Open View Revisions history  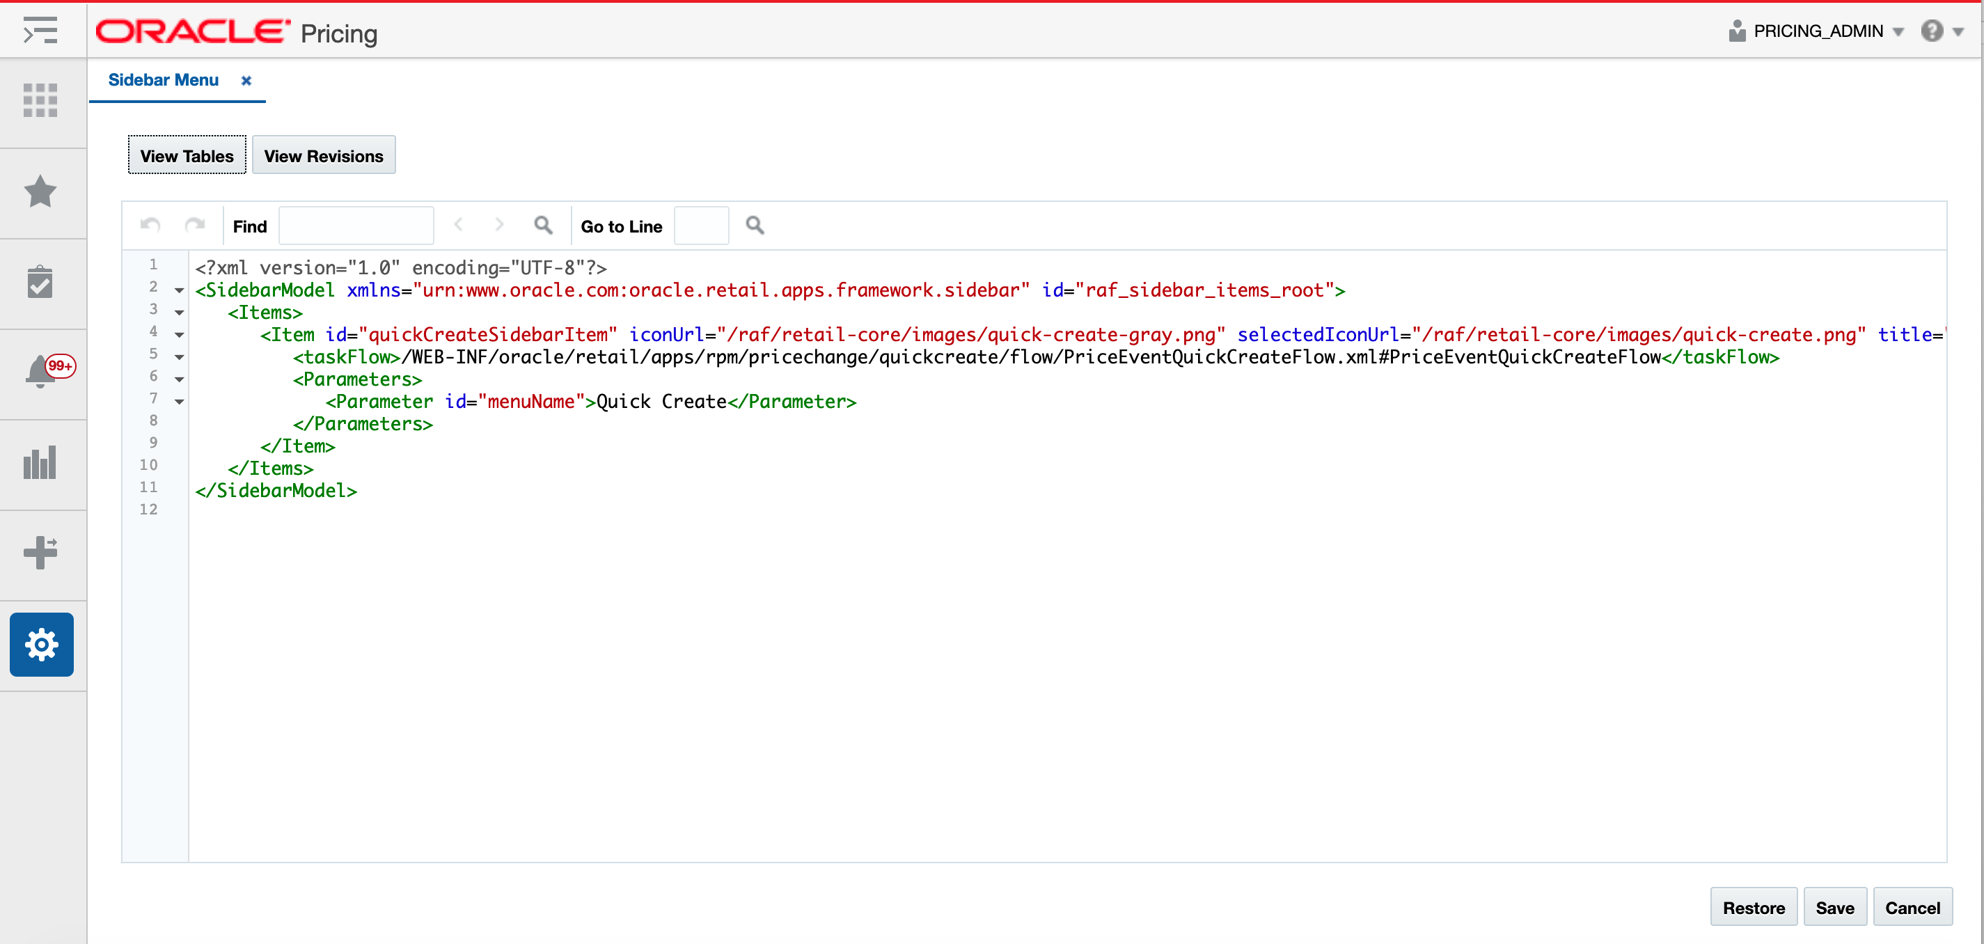[324, 156]
